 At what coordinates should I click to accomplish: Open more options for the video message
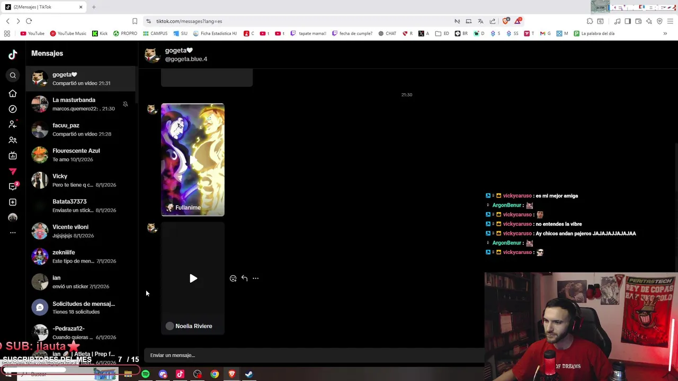point(255,278)
